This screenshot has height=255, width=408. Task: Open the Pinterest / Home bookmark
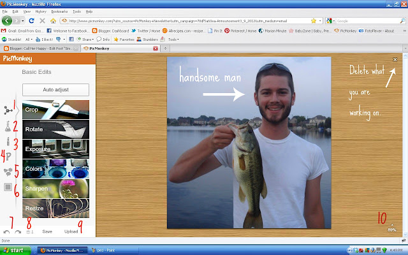click(x=240, y=31)
